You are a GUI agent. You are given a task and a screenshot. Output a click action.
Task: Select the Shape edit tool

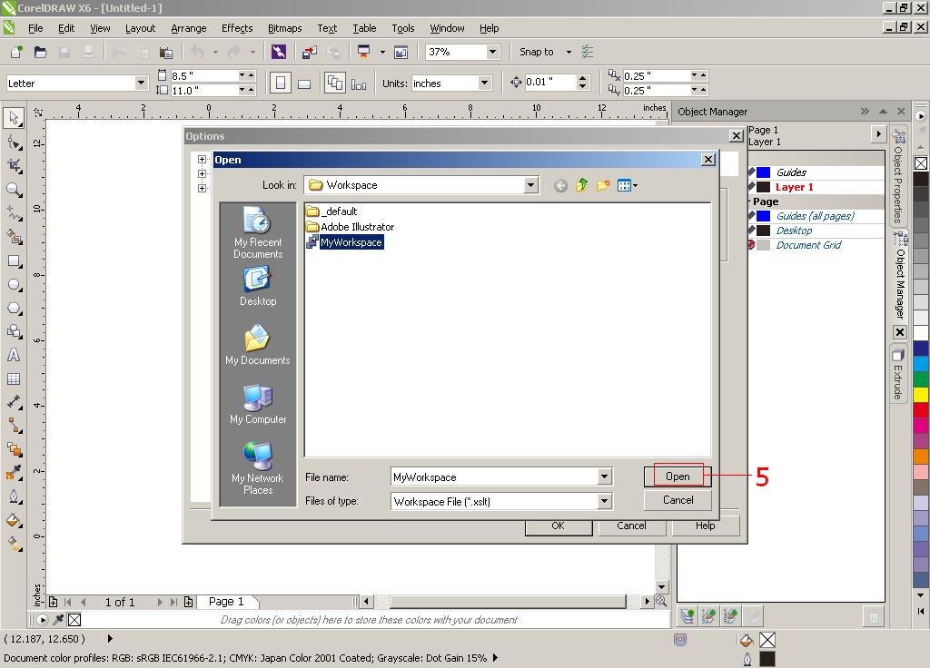tap(14, 142)
